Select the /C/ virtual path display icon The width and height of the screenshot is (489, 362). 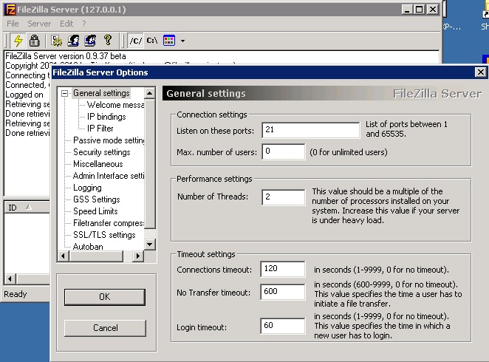tap(134, 41)
